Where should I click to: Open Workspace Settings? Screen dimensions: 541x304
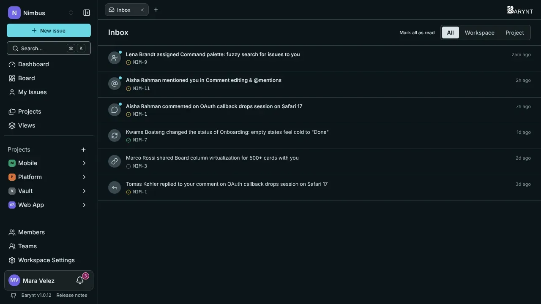pos(49,260)
